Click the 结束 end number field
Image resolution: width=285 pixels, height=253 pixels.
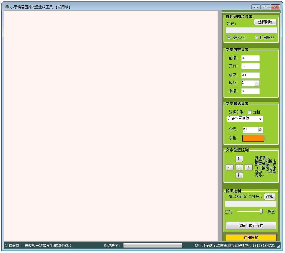coord(250,75)
